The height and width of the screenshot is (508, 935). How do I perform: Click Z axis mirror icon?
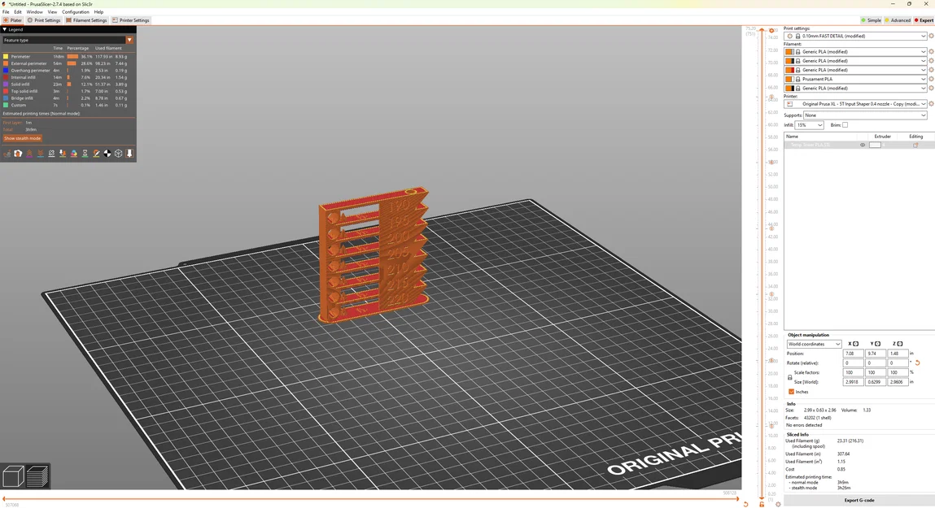tap(900, 344)
